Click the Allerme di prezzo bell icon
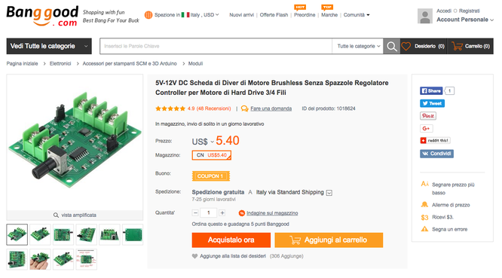 424,205
